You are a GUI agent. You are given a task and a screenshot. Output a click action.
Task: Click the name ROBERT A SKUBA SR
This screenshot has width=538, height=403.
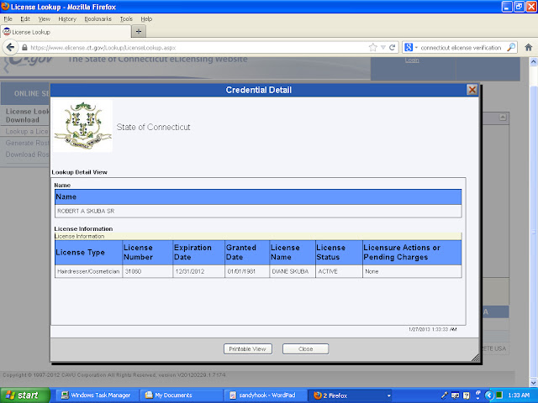coord(86,211)
